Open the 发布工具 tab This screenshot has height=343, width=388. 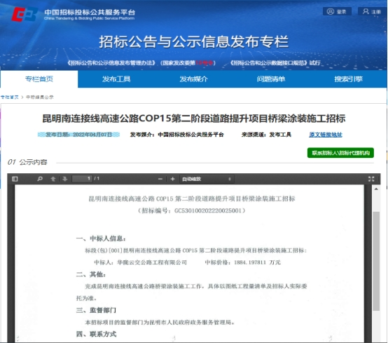[116, 79]
